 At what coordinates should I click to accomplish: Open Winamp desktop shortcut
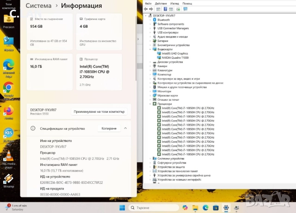point(8,181)
